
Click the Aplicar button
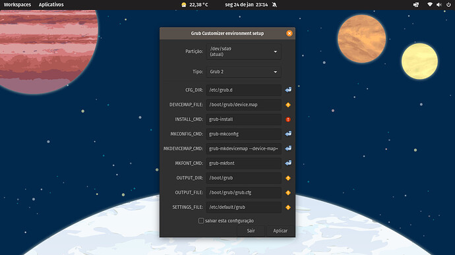[x=280, y=231]
